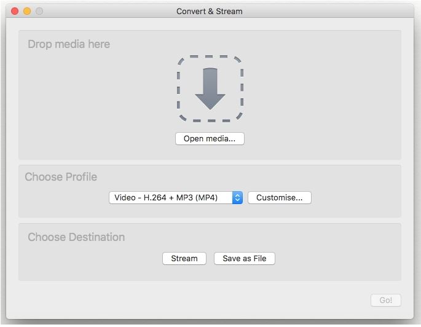Select Stream as the destination
Image resolution: width=421 pixels, height=327 pixels.
(x=184, y=258)
